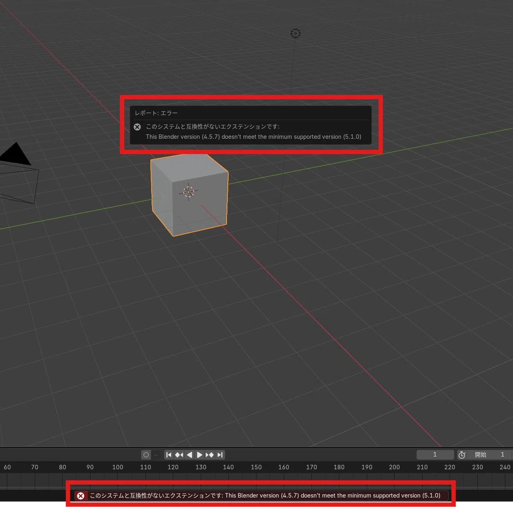Jump to the previous keyframe
Image resolution: width=513 pixels, height=507 pixels.
179,455
